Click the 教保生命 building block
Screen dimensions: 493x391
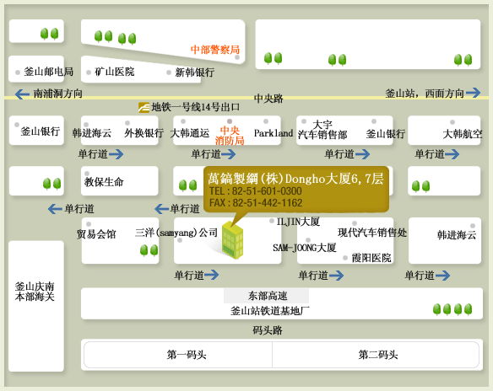[120, 181]
